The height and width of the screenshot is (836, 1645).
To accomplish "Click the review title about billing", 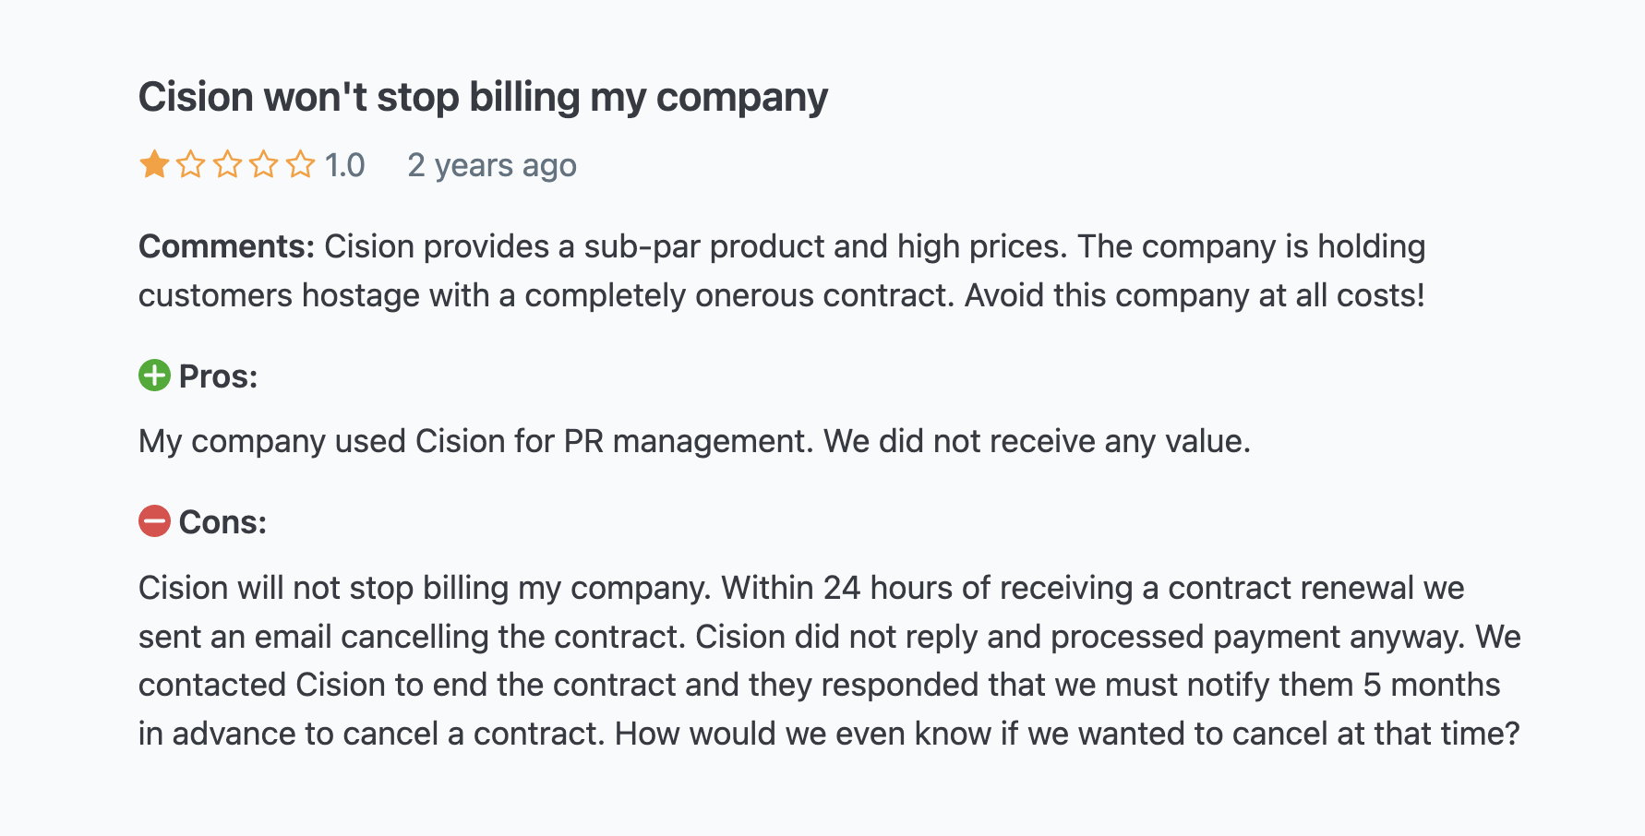I will coord(483,98).
